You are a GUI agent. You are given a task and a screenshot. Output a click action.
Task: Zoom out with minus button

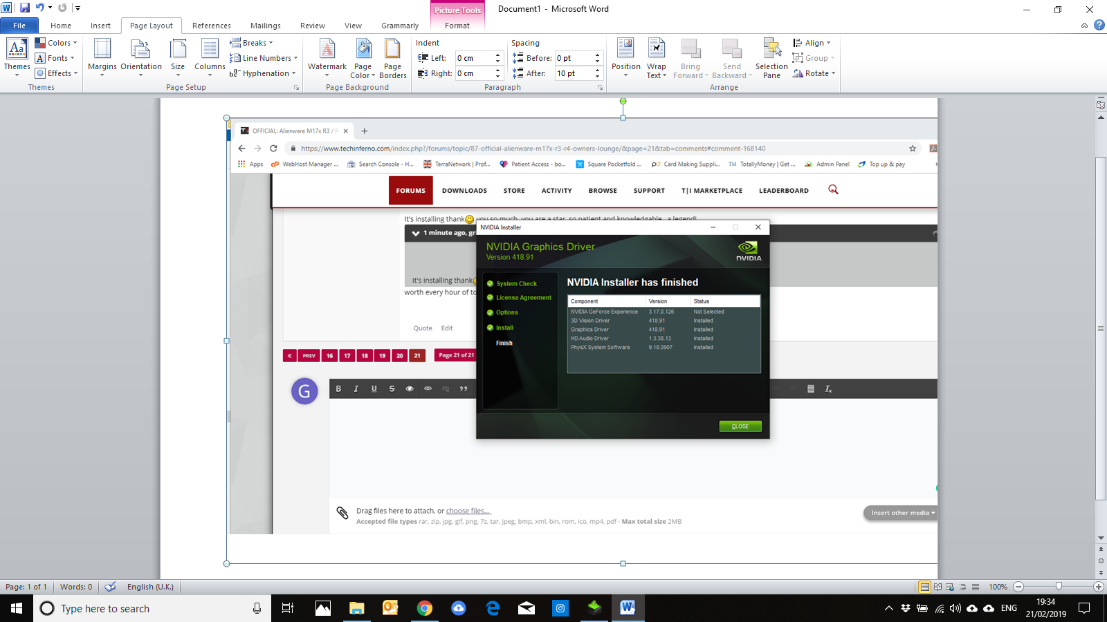(x=1018, y=587)
